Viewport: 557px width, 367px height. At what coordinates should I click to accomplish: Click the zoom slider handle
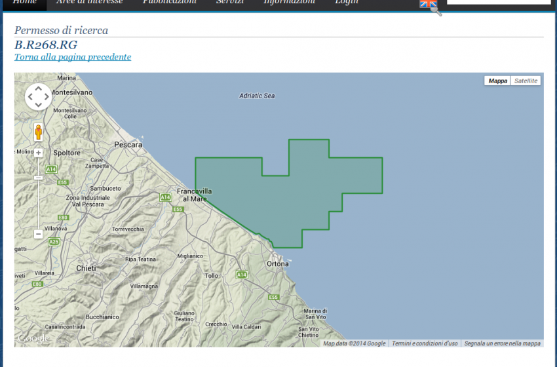tap(38, 178)
